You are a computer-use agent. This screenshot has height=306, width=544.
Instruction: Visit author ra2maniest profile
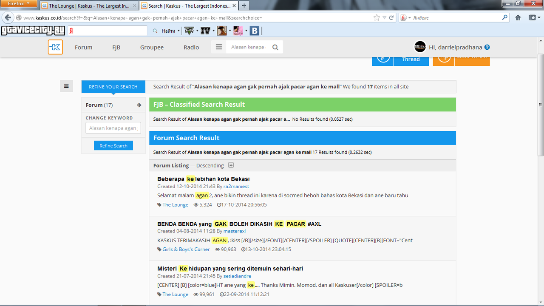236,187
